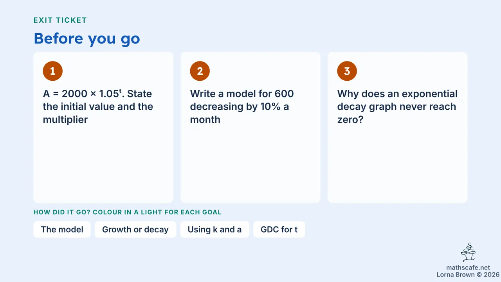
Task: Open the mathscafe.net link
Action: tap(468, 268)
